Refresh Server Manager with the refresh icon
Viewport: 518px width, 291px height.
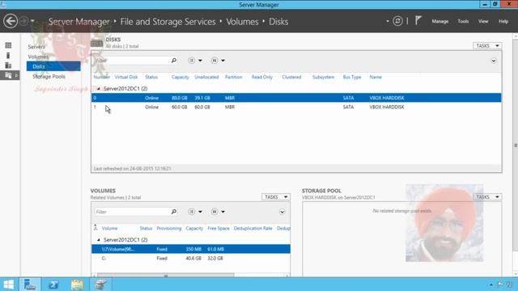pos(397,21)
